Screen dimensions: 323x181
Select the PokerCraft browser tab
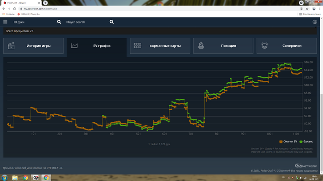(21, 3)
